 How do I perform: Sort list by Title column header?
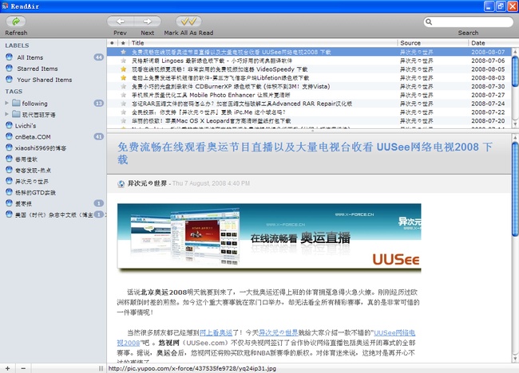(263, 43)
